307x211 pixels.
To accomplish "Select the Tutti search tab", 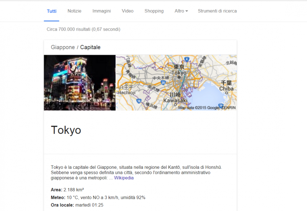I will (52, 11).
